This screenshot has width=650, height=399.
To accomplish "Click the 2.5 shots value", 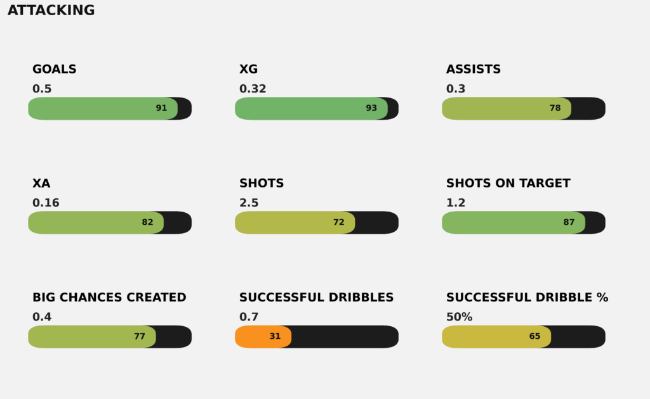I will pos(249,203).
